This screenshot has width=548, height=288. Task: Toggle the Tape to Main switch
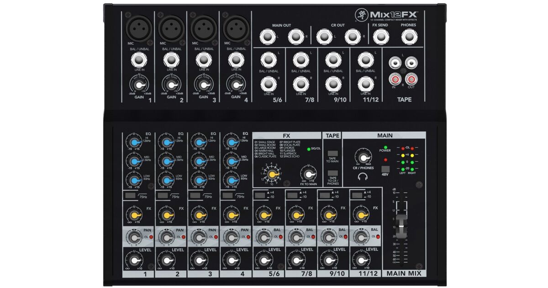click(332, 153)
